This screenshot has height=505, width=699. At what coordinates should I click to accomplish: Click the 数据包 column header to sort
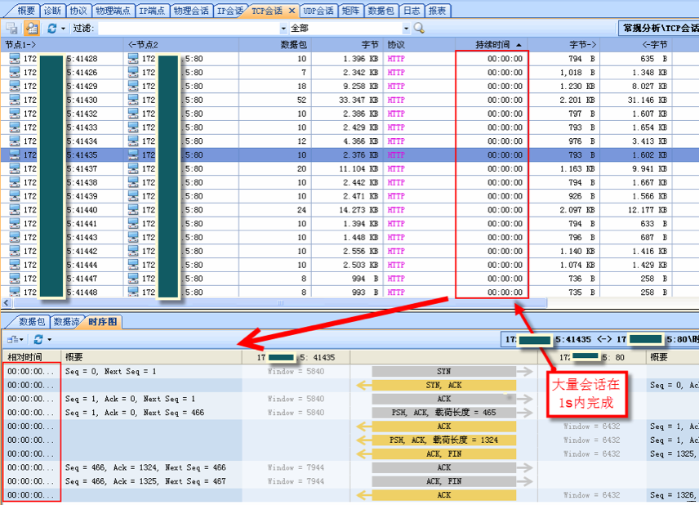(294, 44)
